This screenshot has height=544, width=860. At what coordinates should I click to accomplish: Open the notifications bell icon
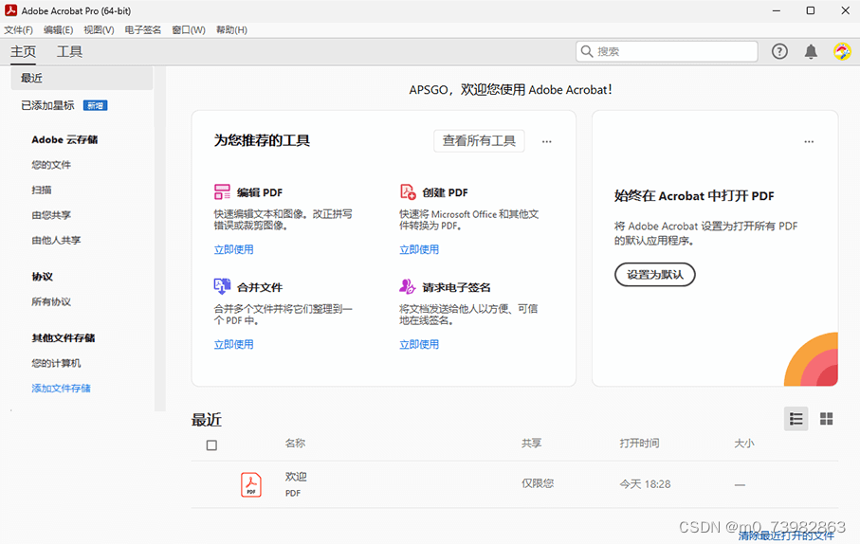pos(811,51)
